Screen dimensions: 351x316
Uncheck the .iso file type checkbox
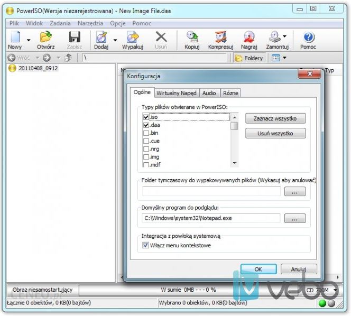pyautogui.click(x=146, y=117)
